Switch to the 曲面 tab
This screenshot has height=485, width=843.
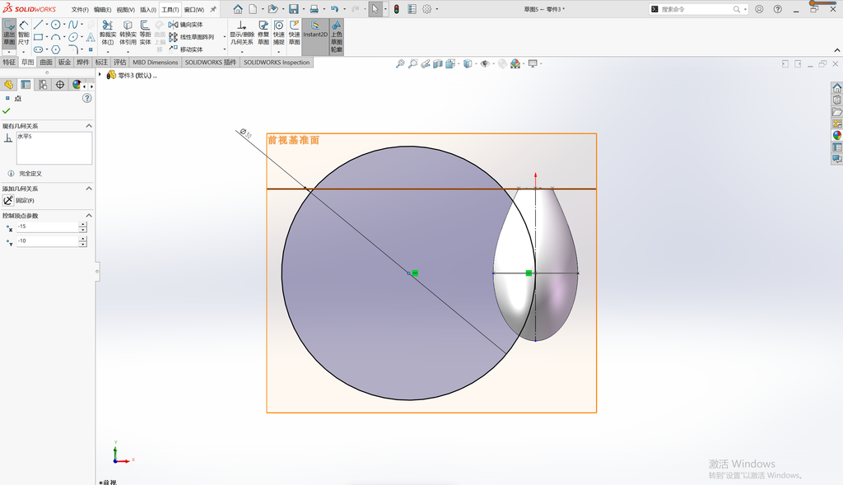[46, 63]
